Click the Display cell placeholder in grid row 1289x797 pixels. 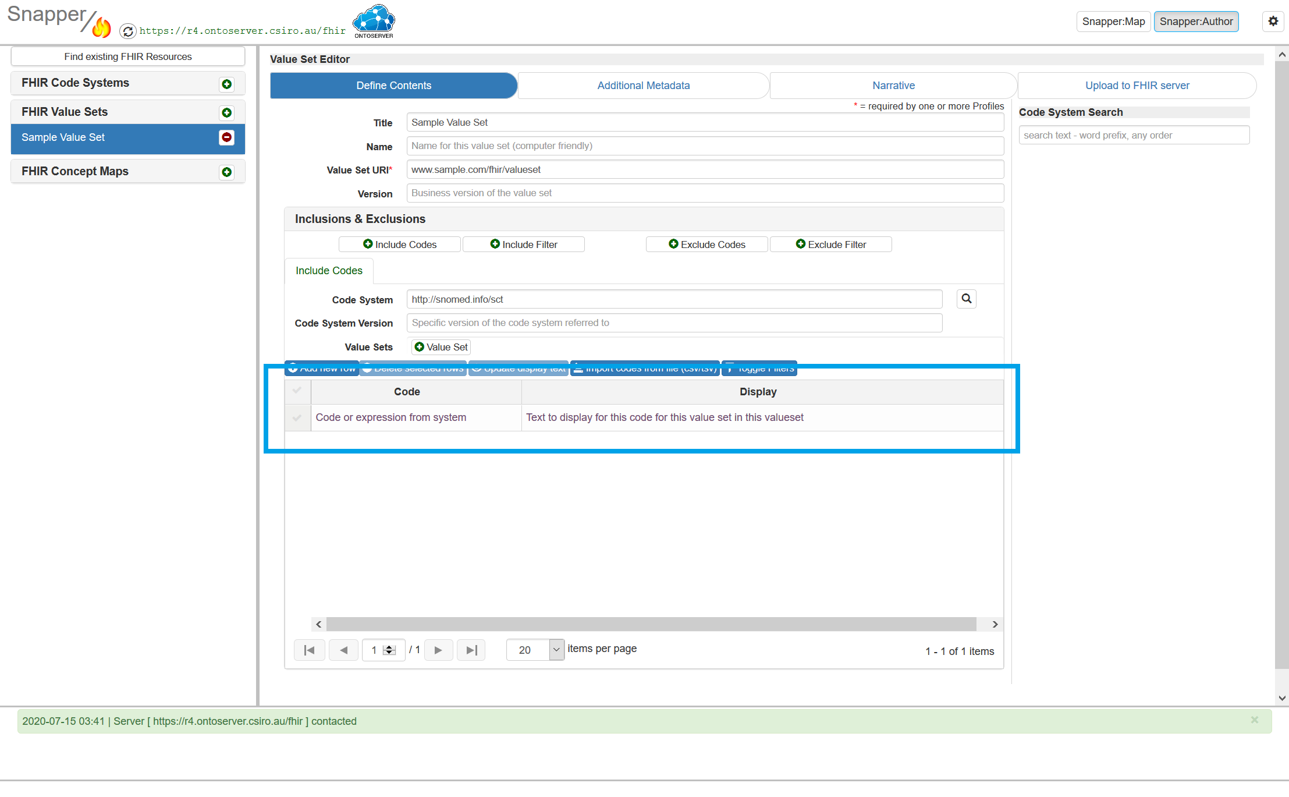coord(762,417)
